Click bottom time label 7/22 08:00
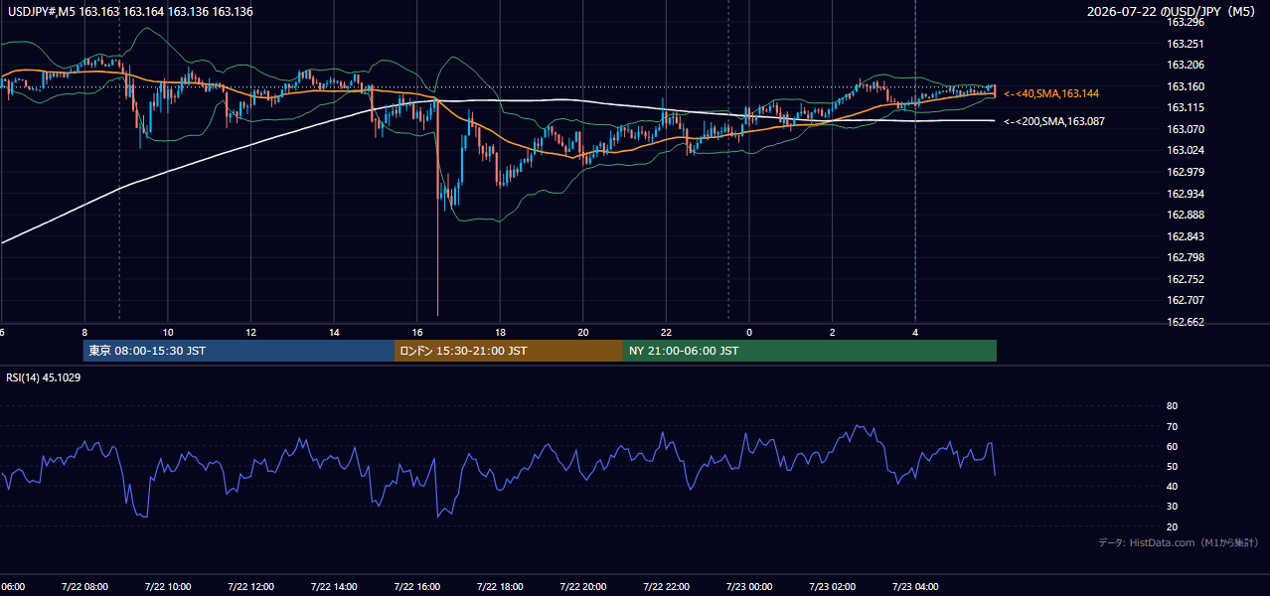Image resolution: width=1270 pixels, height=596 pixels. tap(84, 587)
